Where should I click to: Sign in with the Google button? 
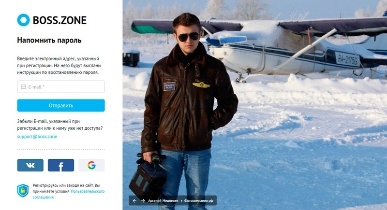(x=91, y=165)
